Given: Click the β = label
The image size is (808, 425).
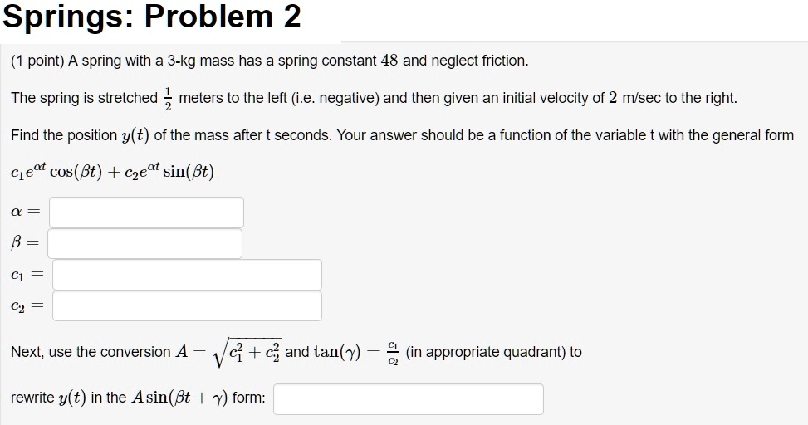Looking at the screenshot, I should (x=25, y=245).
